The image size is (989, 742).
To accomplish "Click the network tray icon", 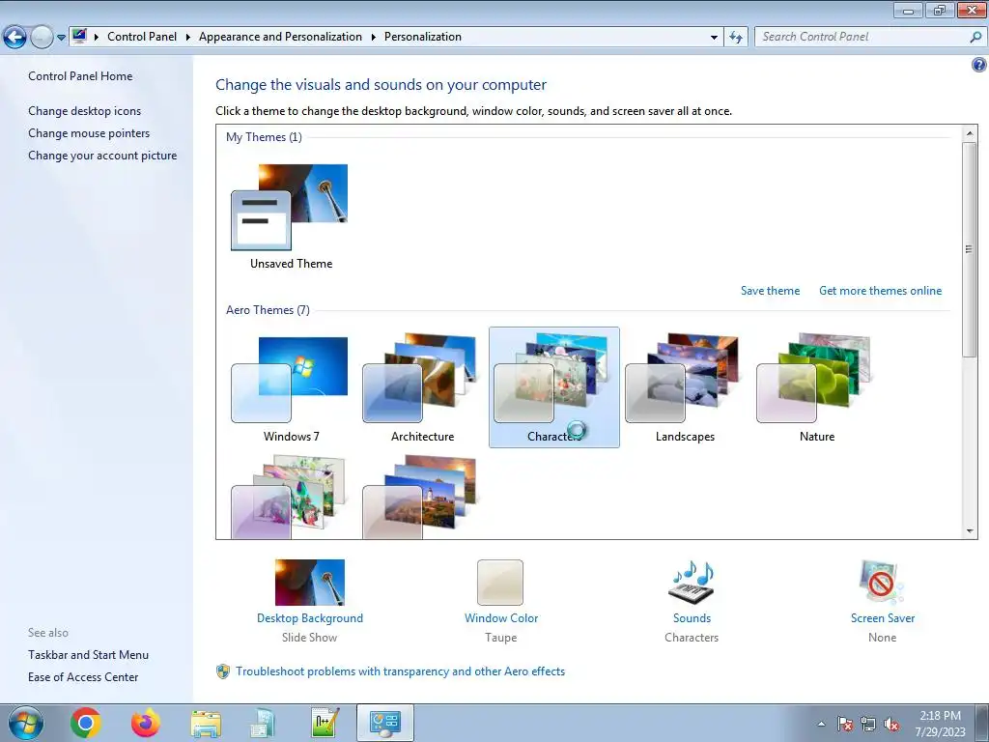I will (x=868, y=724).
